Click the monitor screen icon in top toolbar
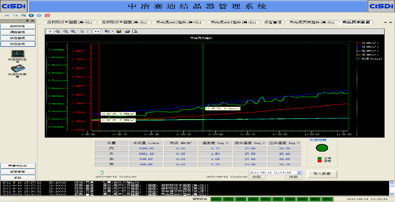The width and height of the screenshot is (395, 202). (x=23, y=15)
